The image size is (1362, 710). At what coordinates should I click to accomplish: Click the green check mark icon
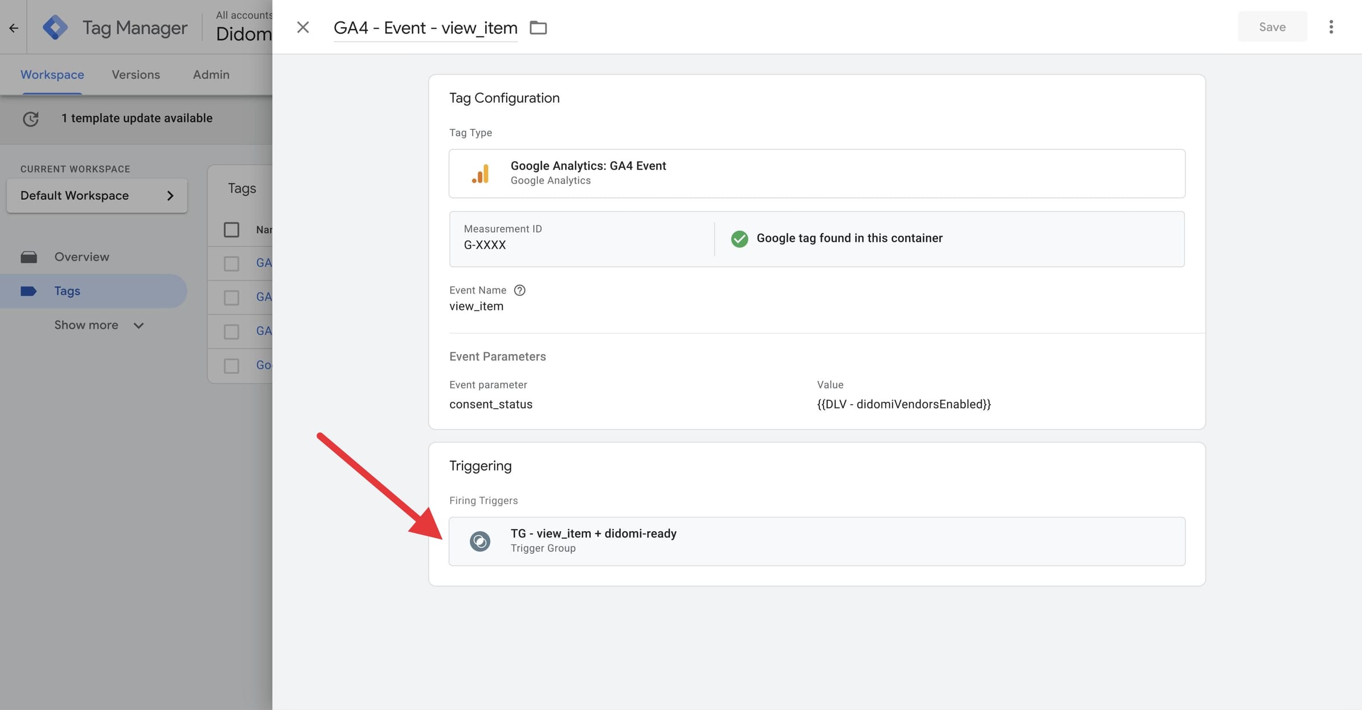(739, 238)
